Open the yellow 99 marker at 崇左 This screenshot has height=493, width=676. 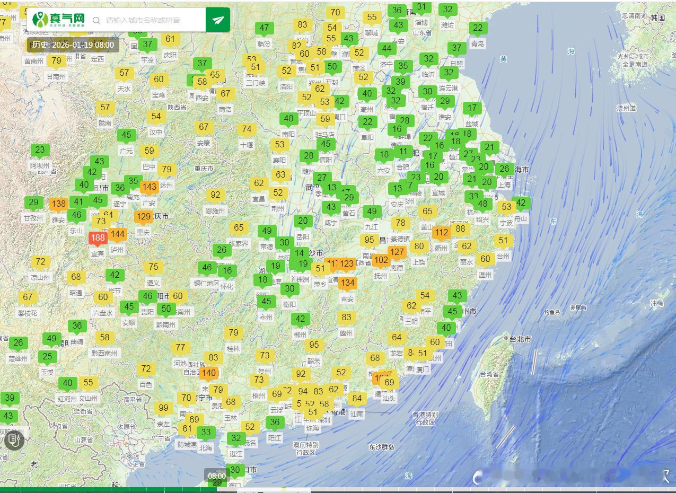click(x=163, y=408)
